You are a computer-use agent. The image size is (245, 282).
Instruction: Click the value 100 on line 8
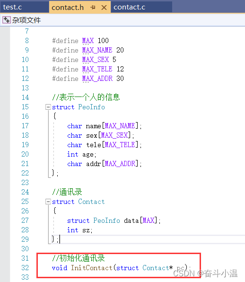tap(103, 41)
